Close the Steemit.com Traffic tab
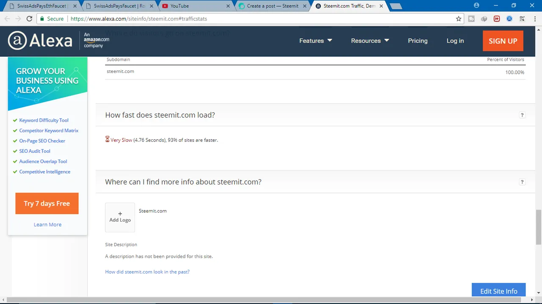Image resolution: width=542 pixels, height=304 pixels. pos(381,6)
